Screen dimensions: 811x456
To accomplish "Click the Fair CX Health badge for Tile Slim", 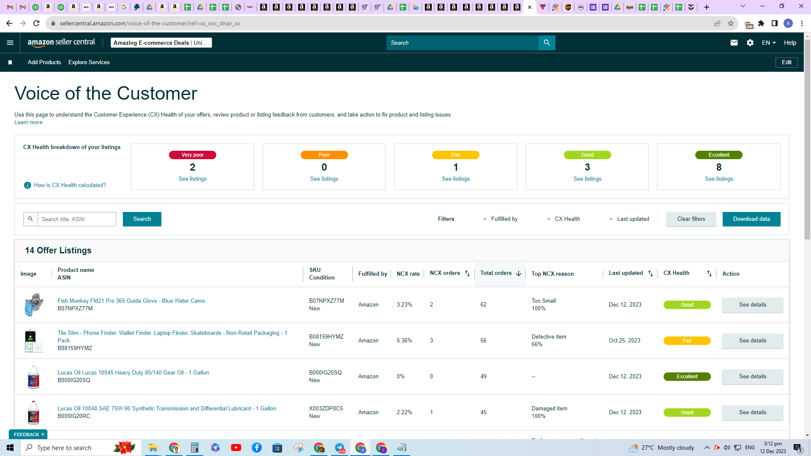I will [x=687, y=341].
